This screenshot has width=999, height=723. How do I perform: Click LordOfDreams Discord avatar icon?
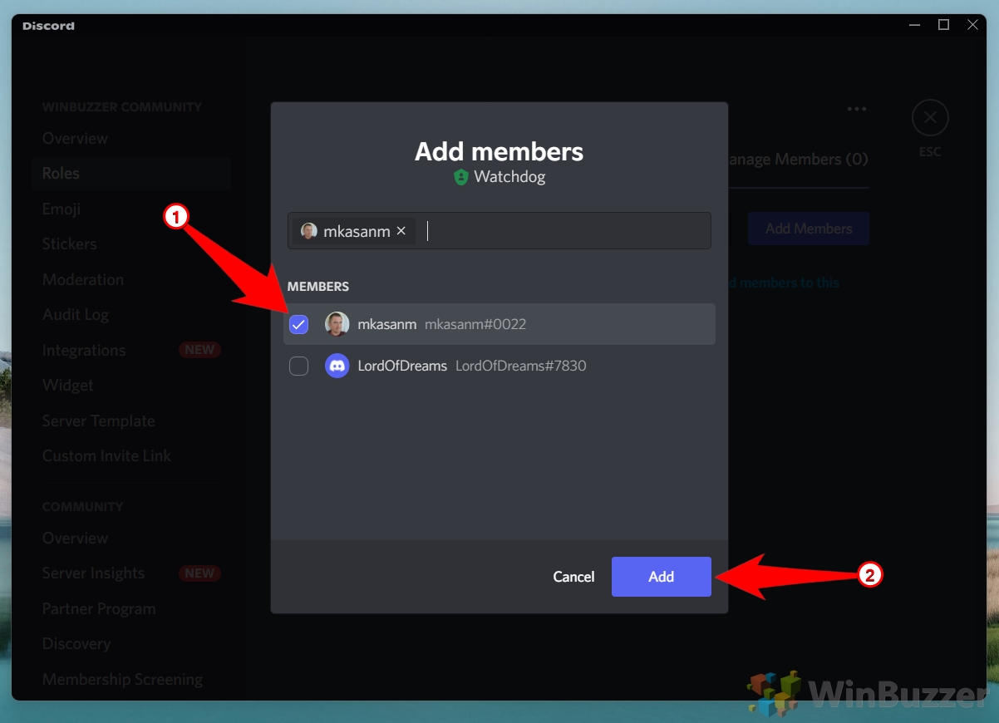pyautogui.click(x=337, y=366)
